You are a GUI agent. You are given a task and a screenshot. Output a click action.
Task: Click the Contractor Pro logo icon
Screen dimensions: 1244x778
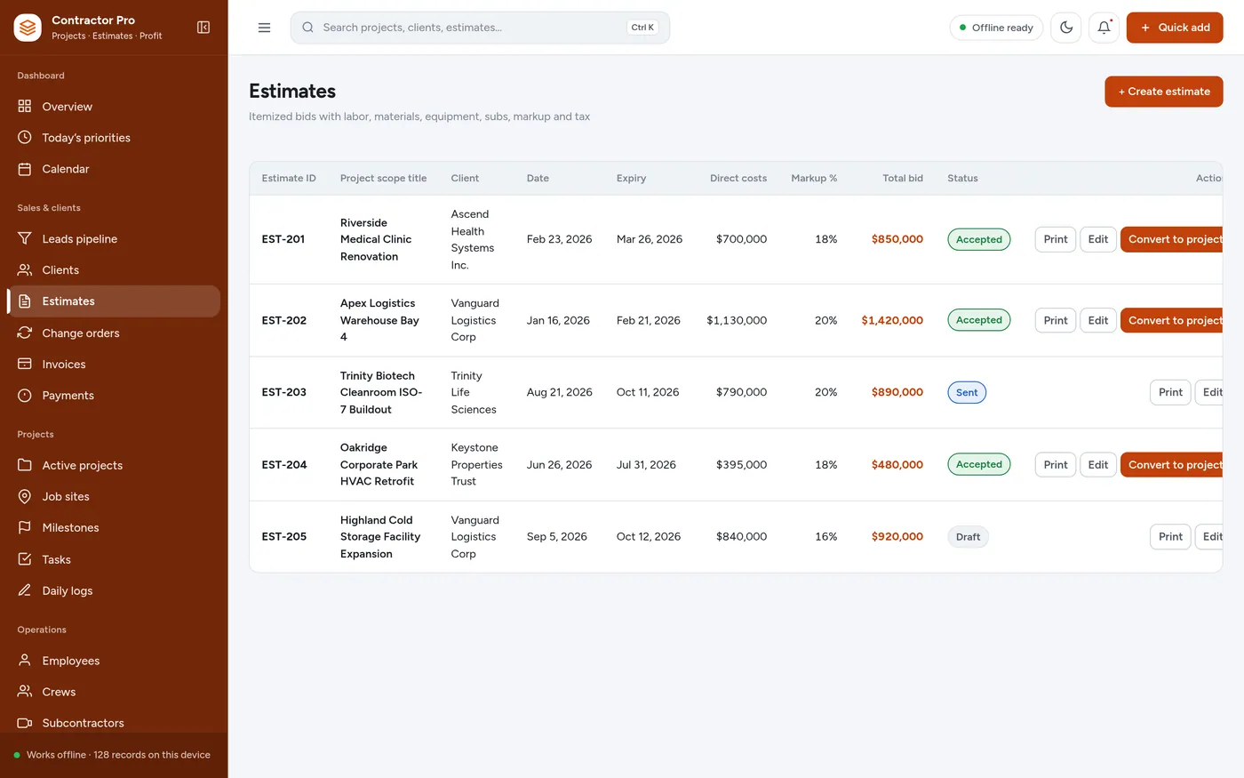28,28
